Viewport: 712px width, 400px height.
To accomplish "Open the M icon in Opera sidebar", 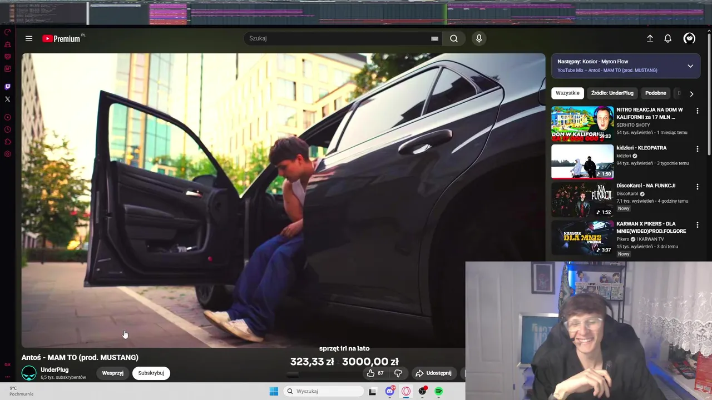I will (8, 69).
